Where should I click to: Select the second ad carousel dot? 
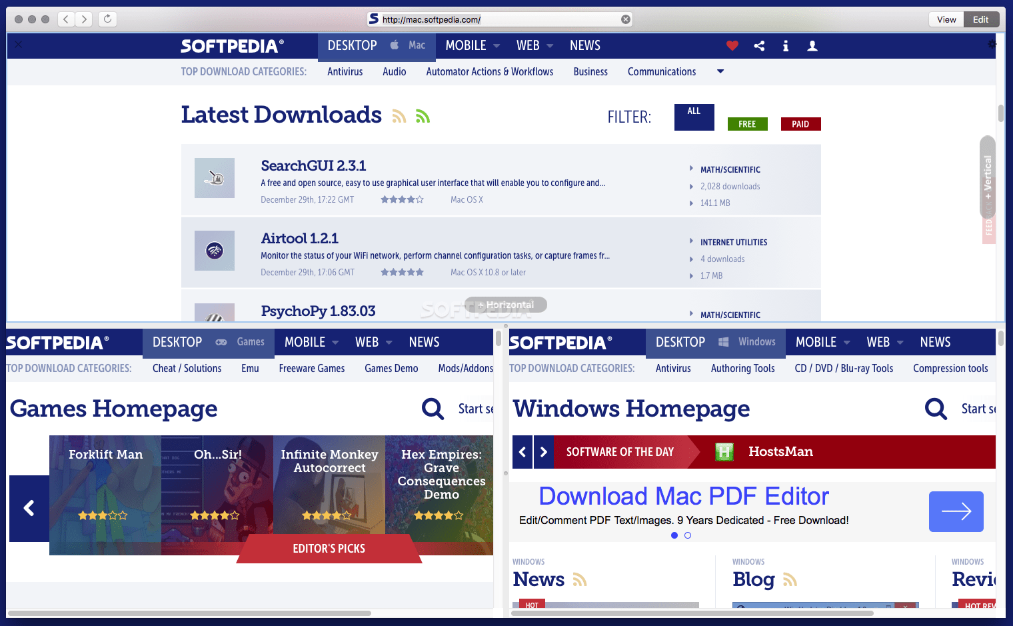[x=688, y=535]
